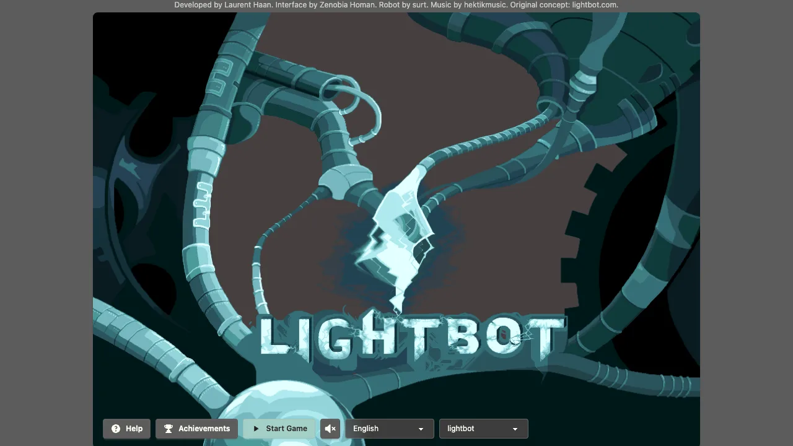793x446 pixels.
Task: Click the credits text mentioning lightbot.com
Action: [x=396, y=5]
